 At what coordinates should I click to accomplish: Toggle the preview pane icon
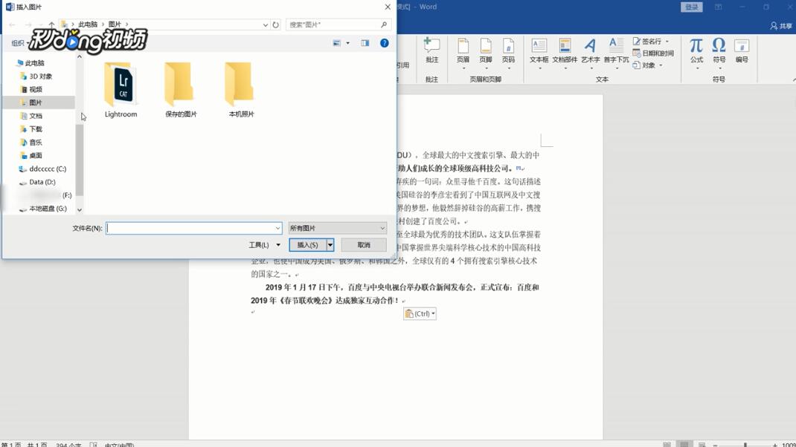(365, 43)
